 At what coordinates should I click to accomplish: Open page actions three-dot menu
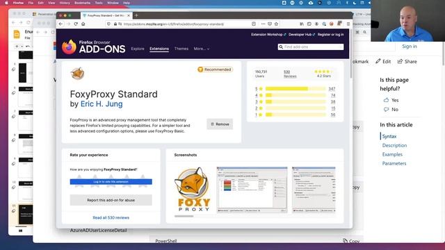click(x=263, y=24)
